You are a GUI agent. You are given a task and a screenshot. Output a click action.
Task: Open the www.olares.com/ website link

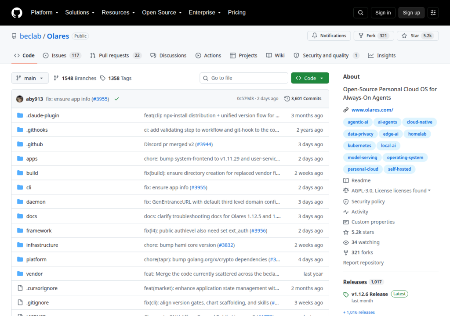click(x=372, y=110)
